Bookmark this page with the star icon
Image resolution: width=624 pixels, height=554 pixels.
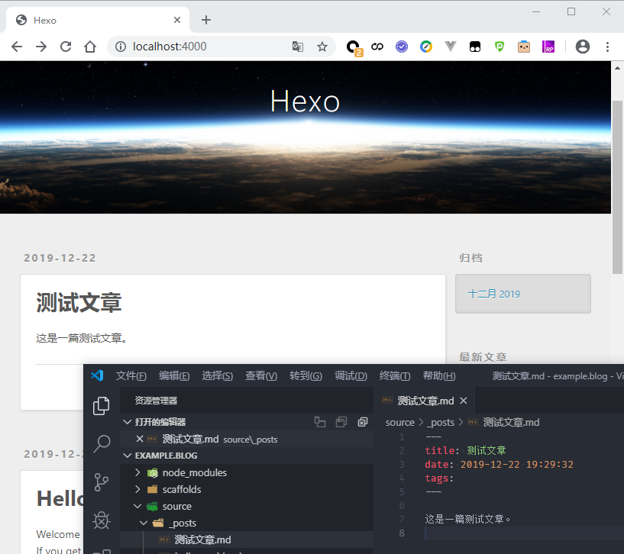click(x=322, y=47)
